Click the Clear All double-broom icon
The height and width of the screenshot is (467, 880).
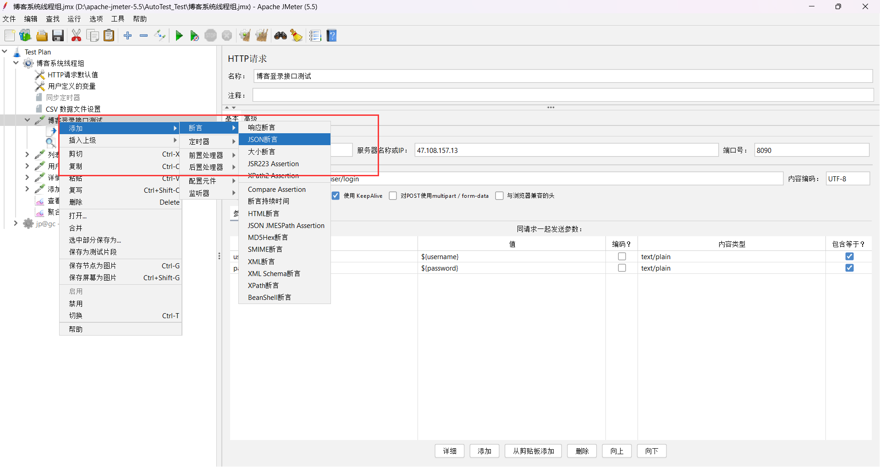tap(262, 36)
